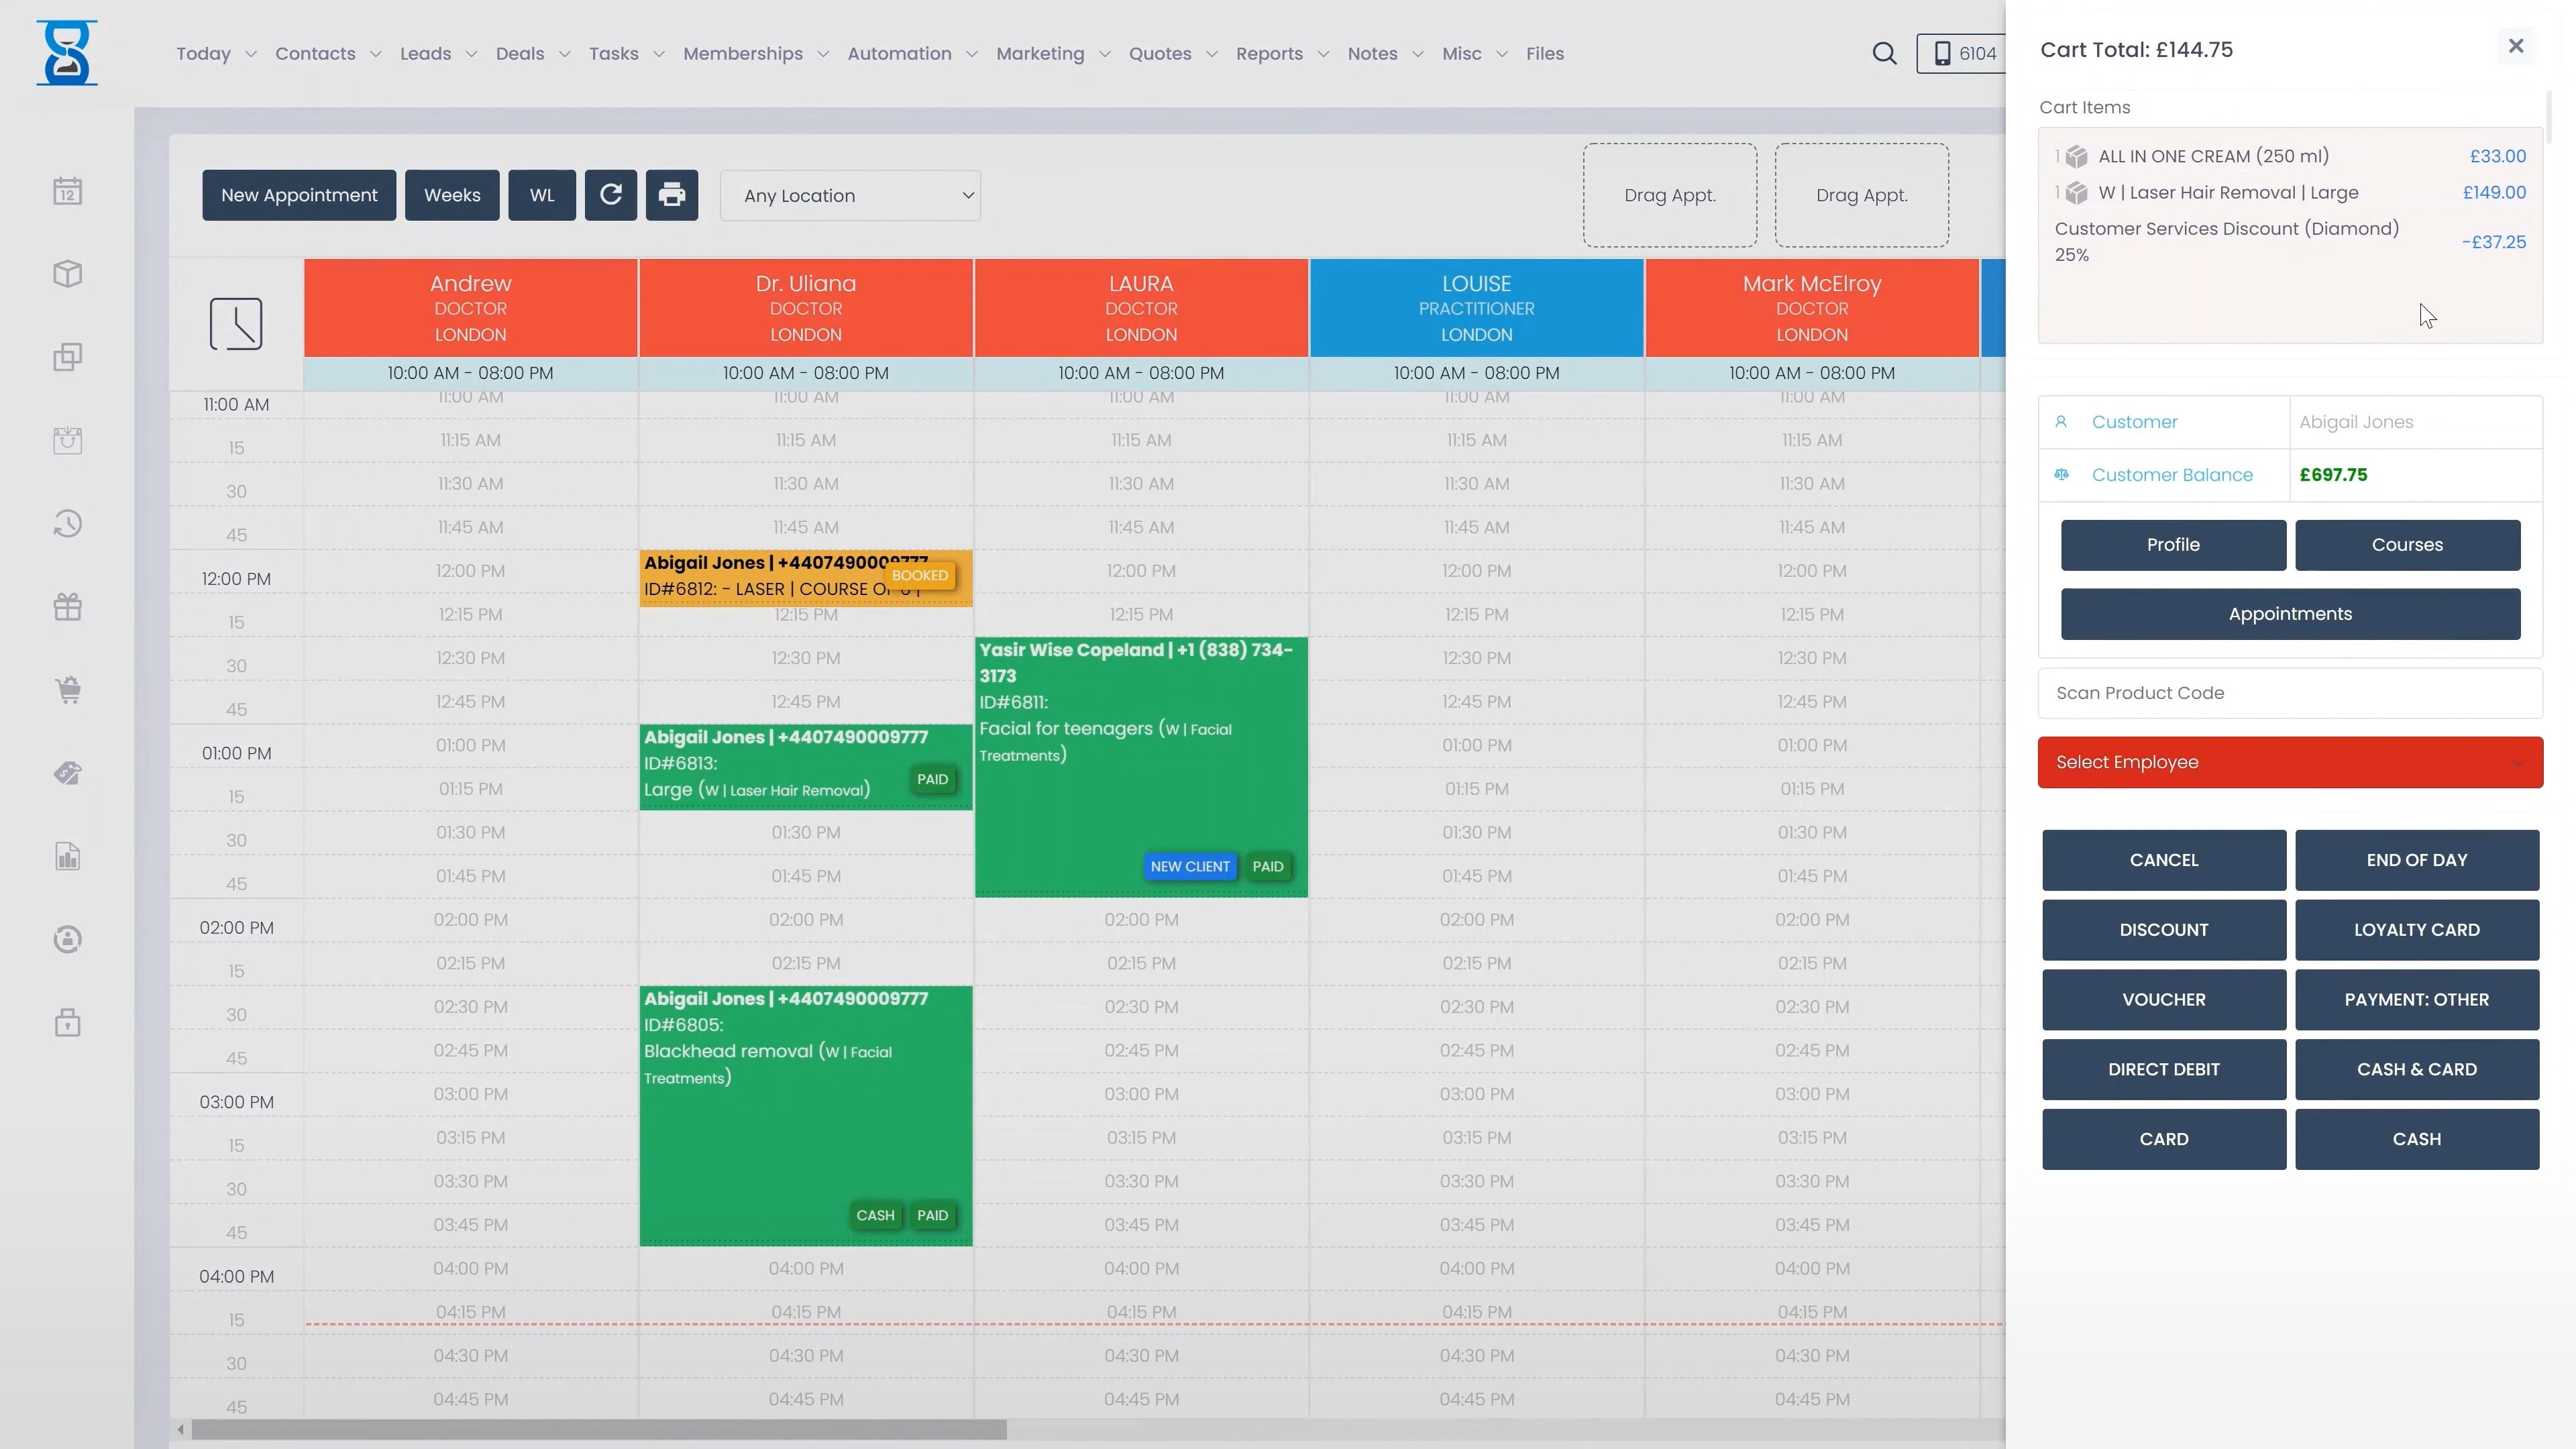The image size is (2576, 1449).
Task: Open the calendar icon in the sidebar
Action: [x=67, y=190]
